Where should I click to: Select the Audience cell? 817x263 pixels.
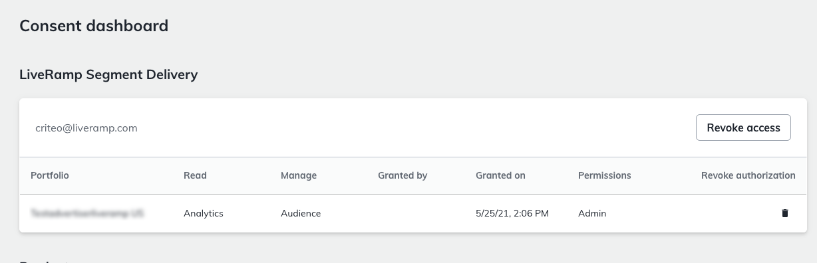coord(301,213)
